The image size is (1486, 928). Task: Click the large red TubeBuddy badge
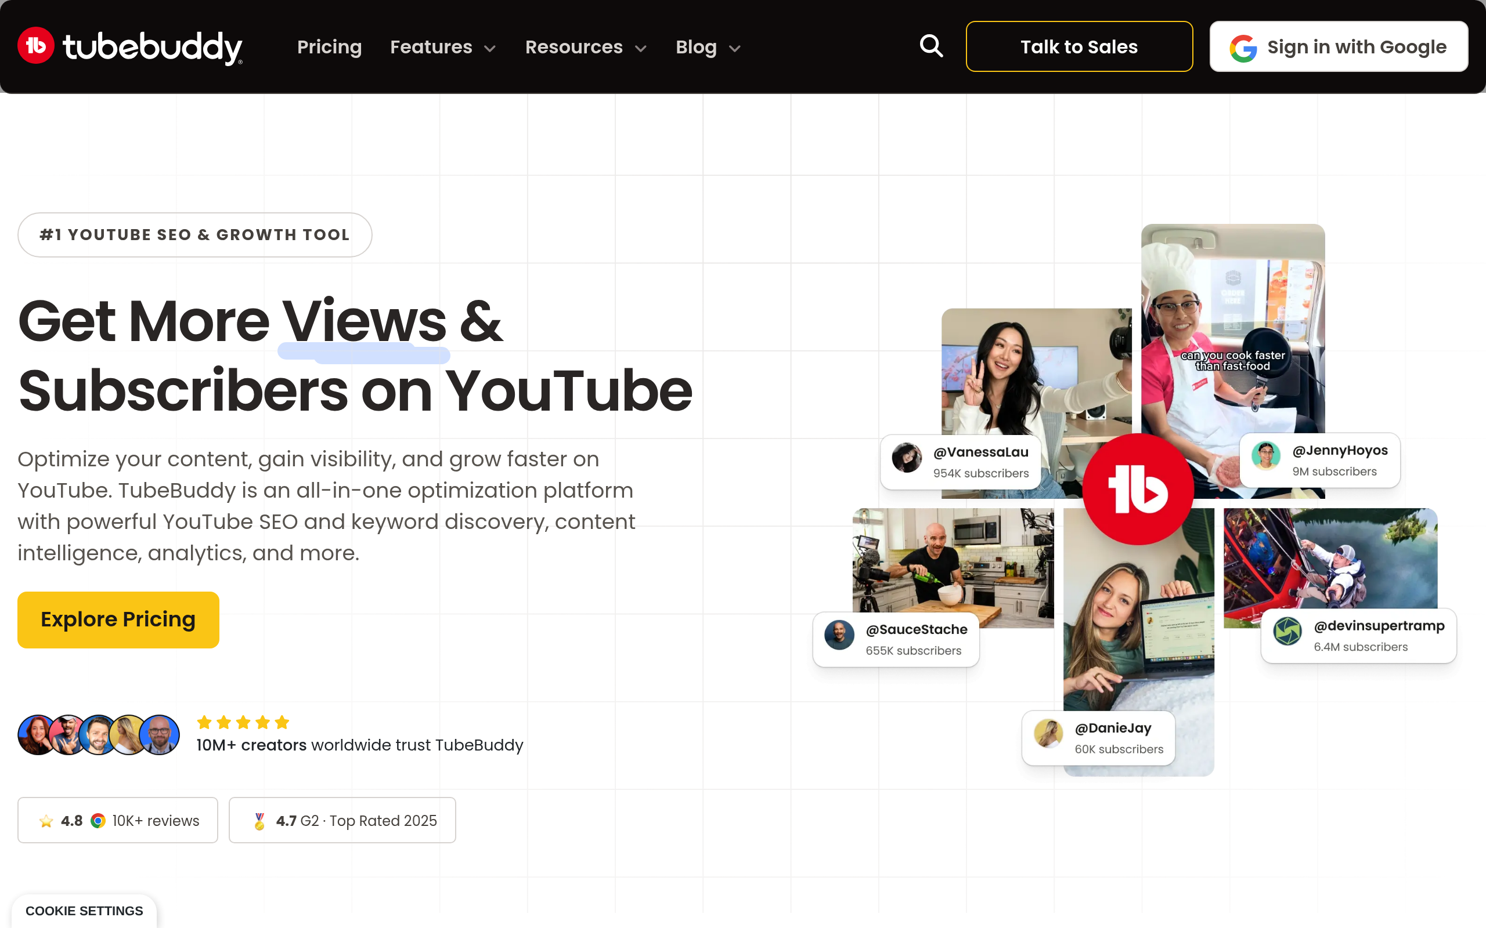1138,489
